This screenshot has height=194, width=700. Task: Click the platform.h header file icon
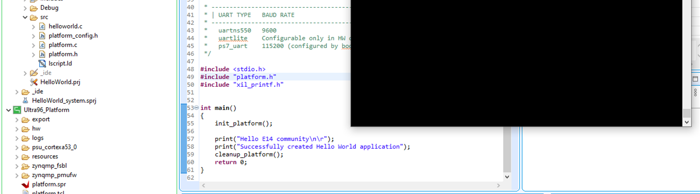(x=42, y=54)
